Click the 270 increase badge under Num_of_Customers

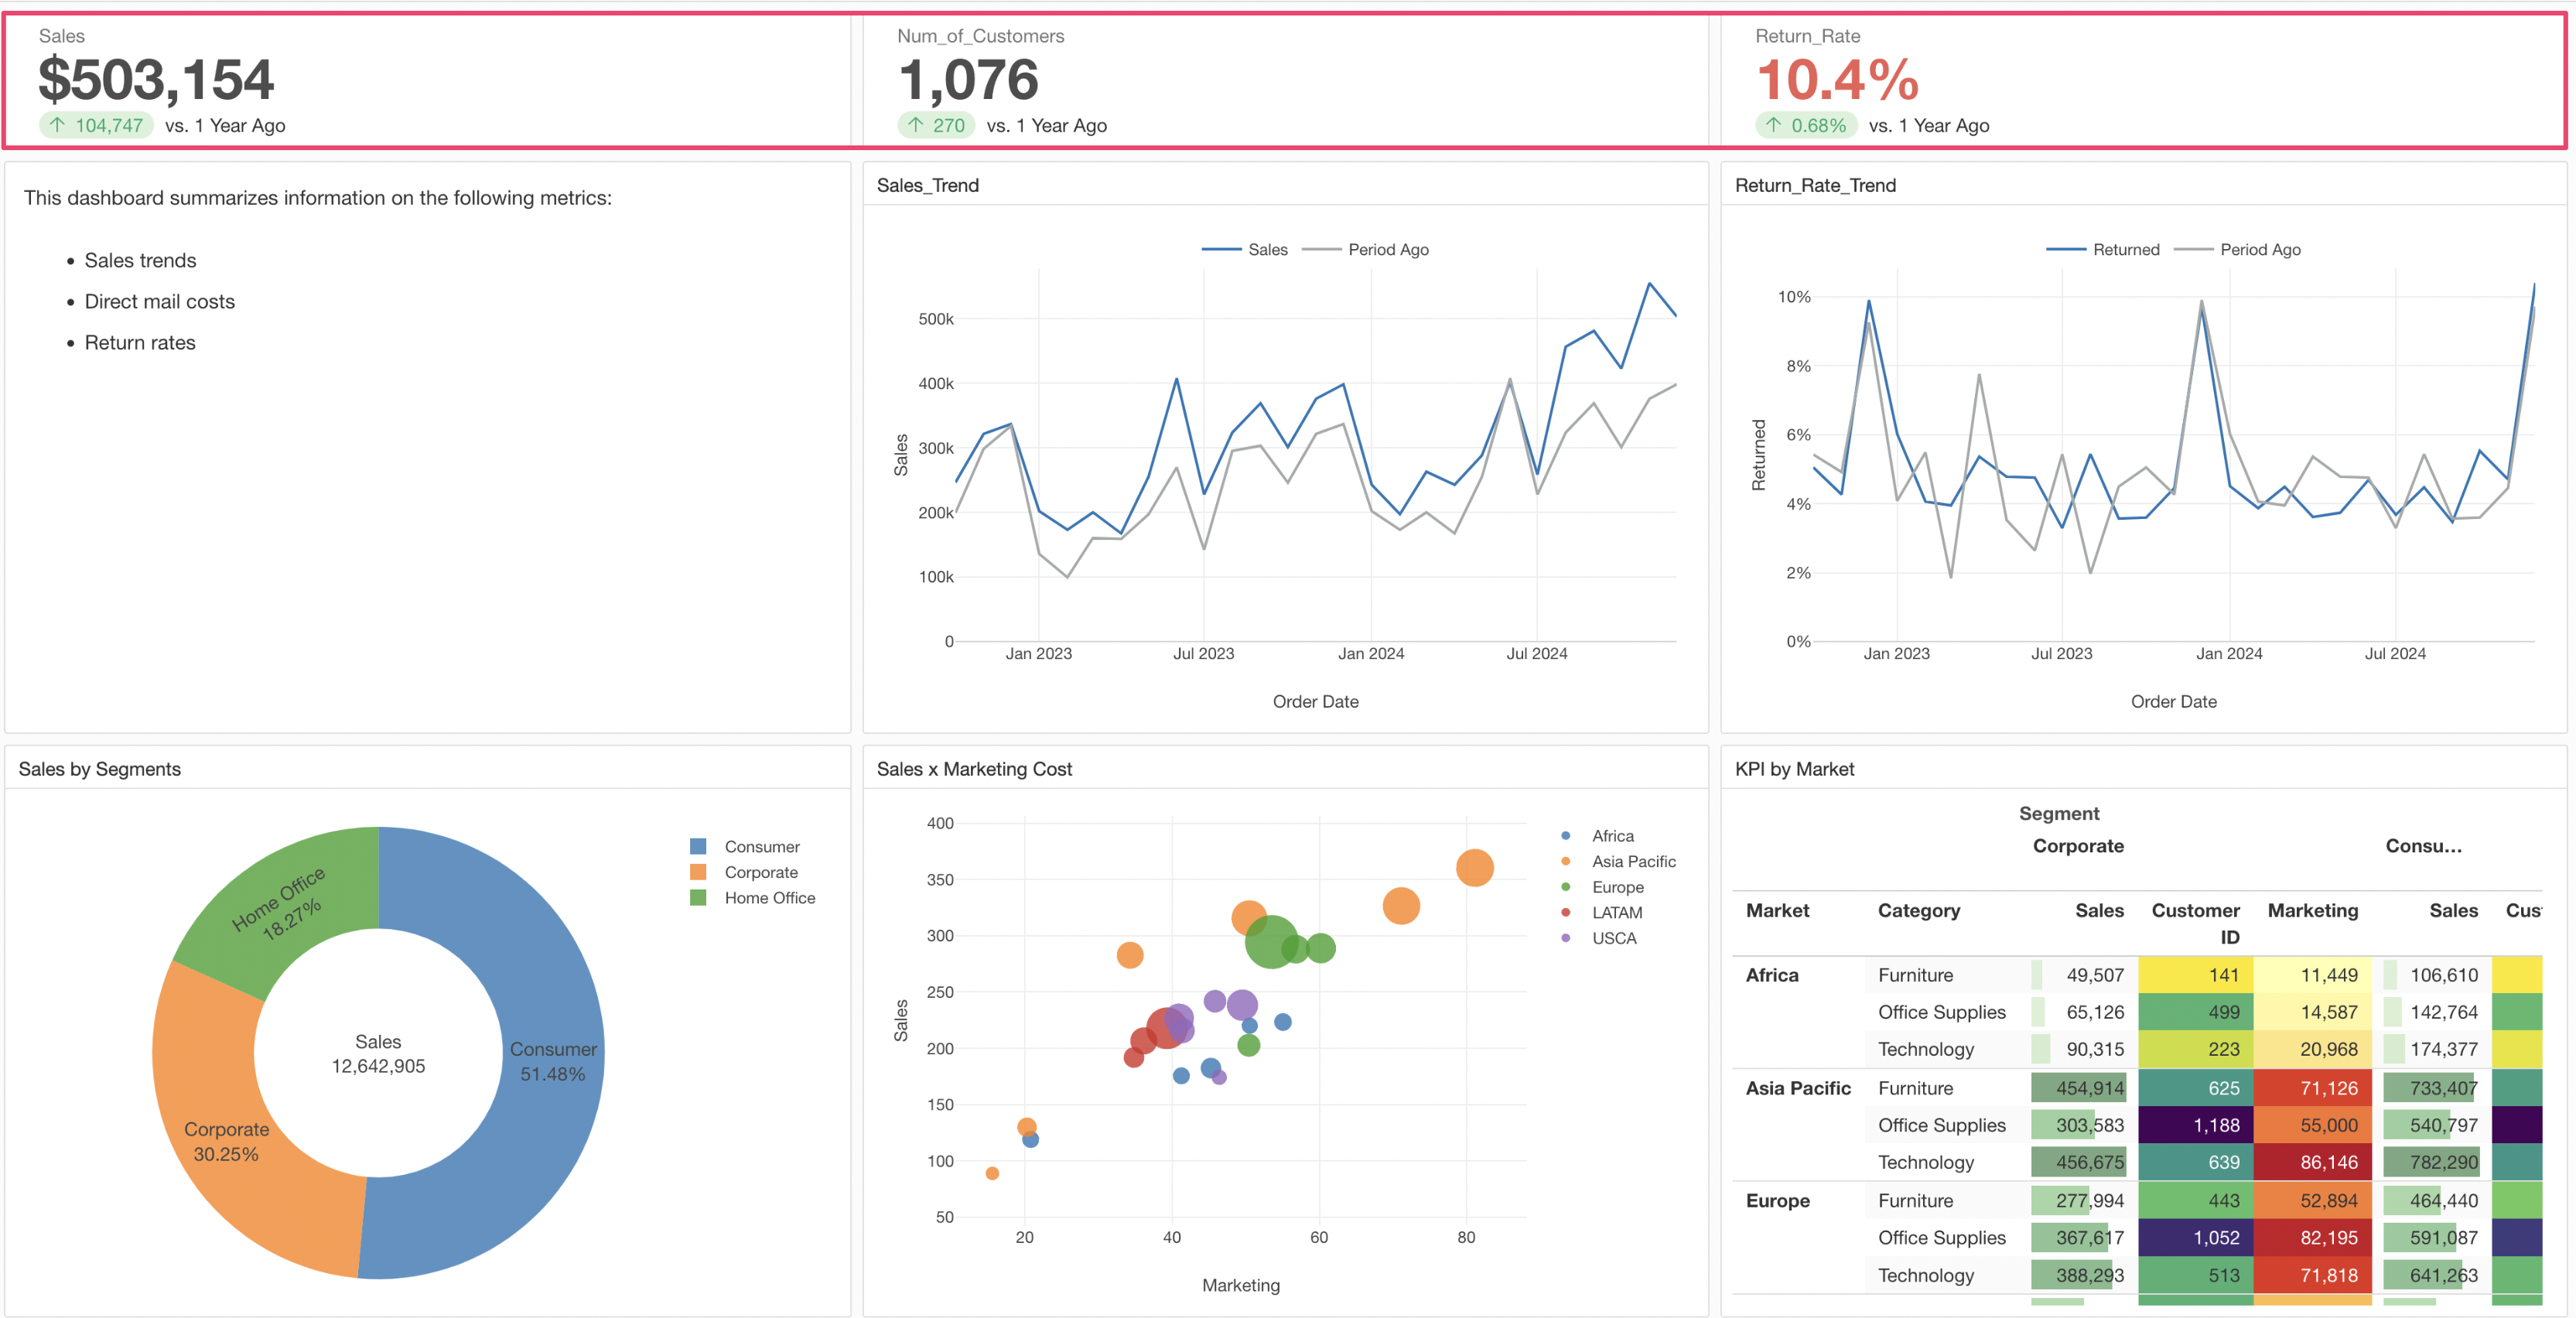(x=936, y=125)
